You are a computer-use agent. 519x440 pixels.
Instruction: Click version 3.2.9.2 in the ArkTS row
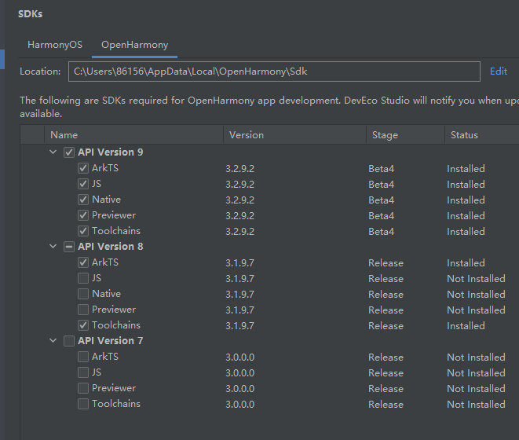(x=240, y=169)
